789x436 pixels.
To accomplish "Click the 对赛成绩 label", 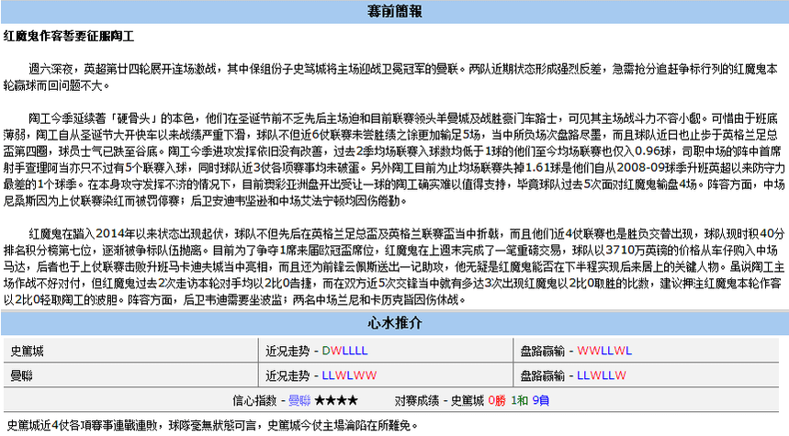I will point(416,400).
